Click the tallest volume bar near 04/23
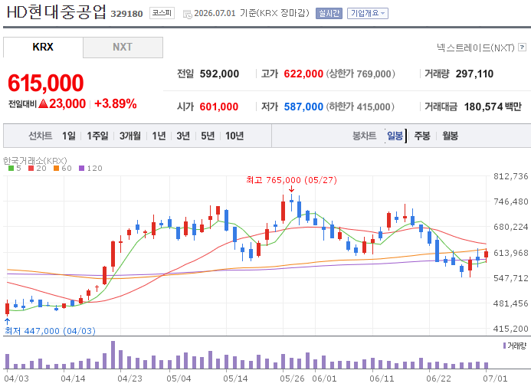The width and height of the screenshot is (531, 390). 113,355
